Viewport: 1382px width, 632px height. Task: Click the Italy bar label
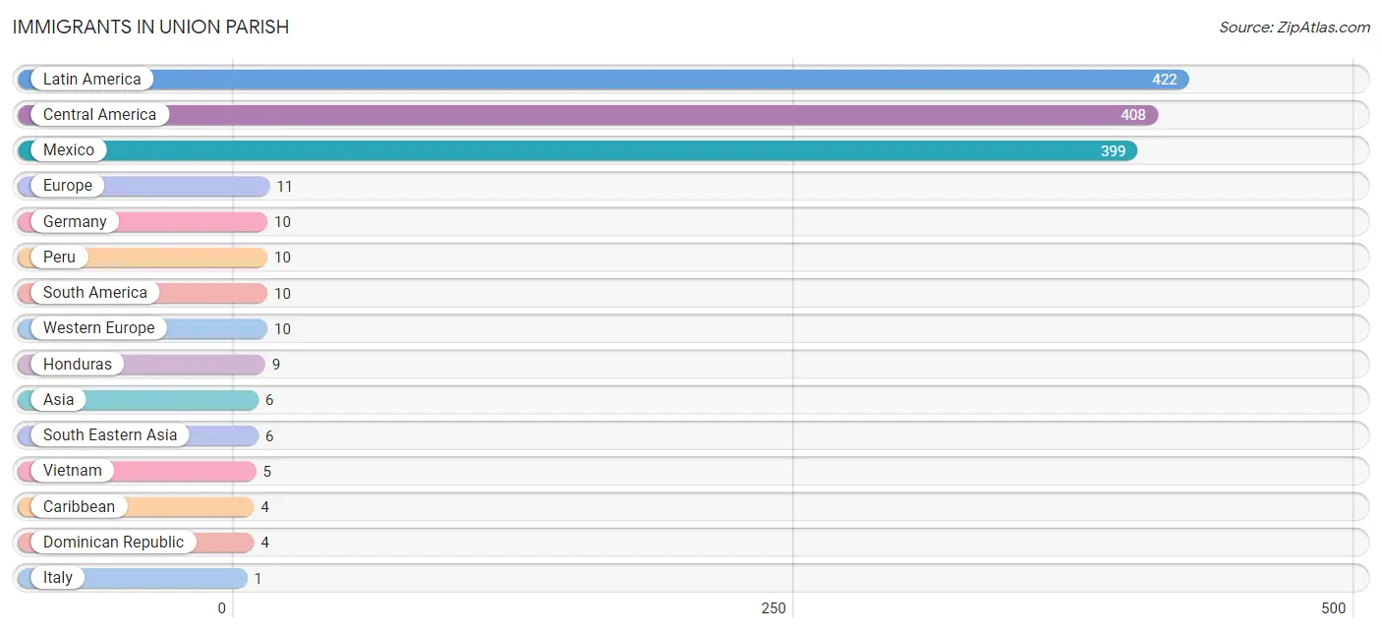pyautogui.click(x=58, y=577)
